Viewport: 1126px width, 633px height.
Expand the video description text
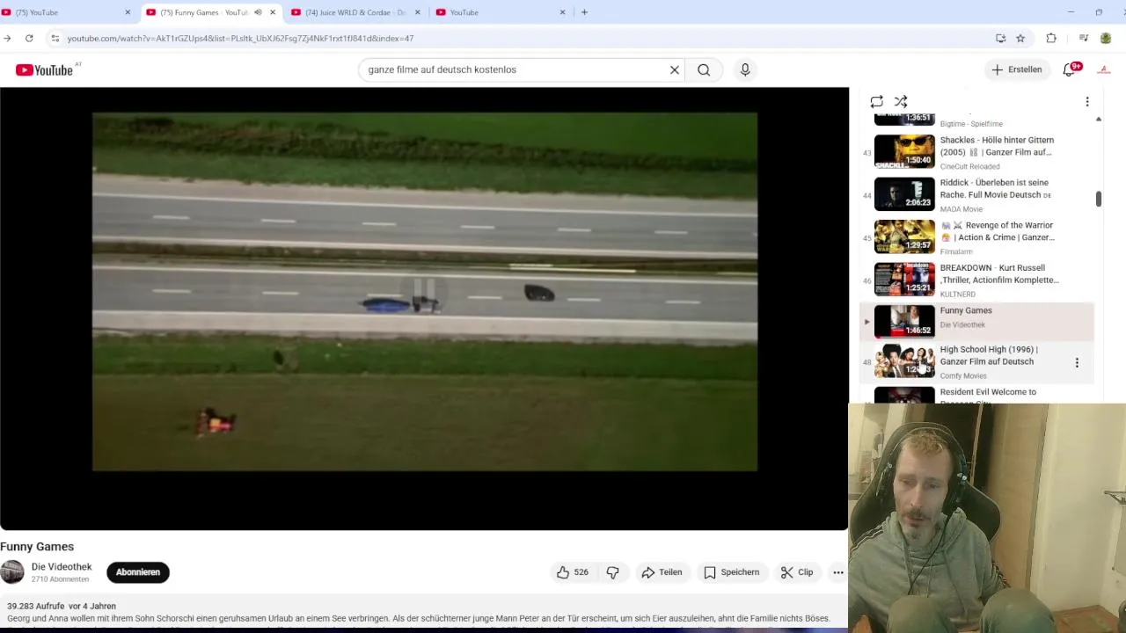click(418, 618)
